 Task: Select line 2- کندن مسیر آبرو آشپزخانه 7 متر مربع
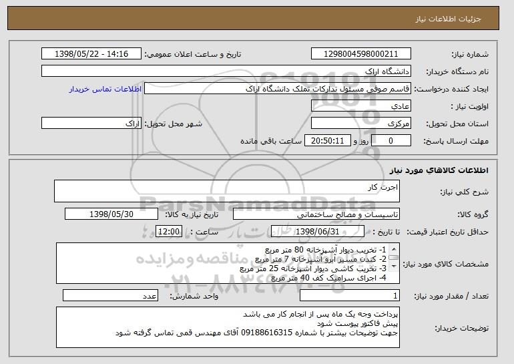321,259
